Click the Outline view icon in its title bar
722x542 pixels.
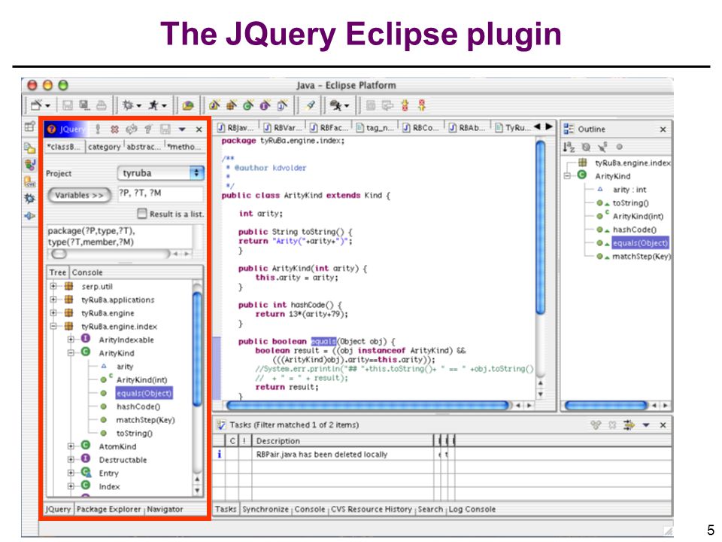click(x=569, y=129)
